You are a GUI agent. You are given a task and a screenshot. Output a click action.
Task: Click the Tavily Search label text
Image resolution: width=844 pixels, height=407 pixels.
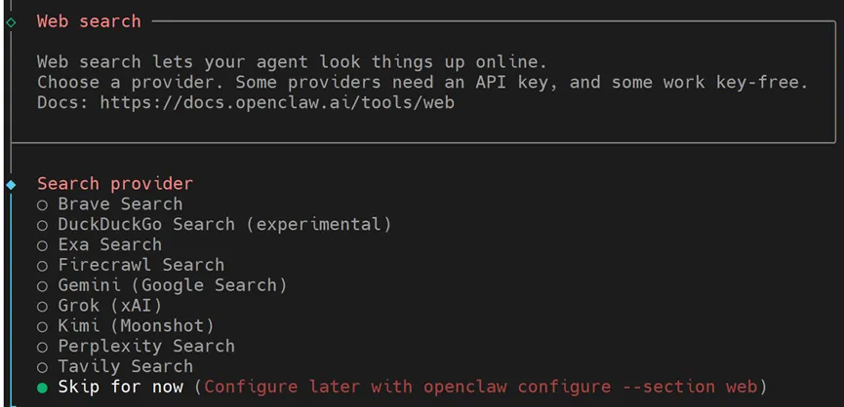pos(125,367)
